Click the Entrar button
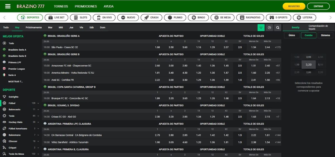335x157 pixels. [318, 6]
